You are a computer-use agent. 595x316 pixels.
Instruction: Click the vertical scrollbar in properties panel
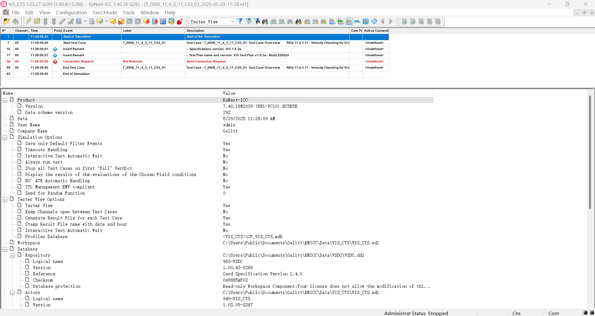click(590, 152)
